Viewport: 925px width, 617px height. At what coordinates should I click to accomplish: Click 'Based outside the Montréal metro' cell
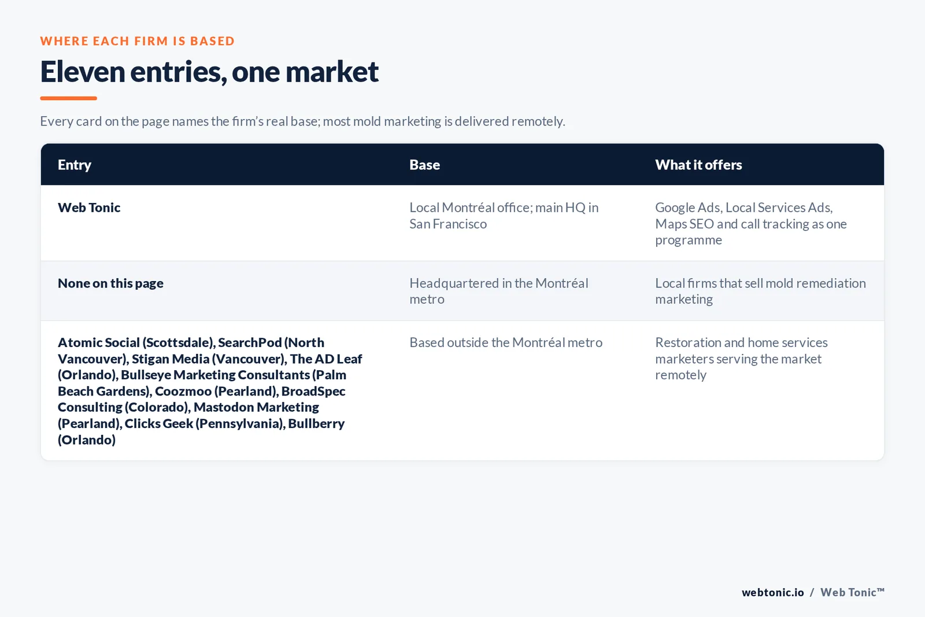pyautogui.click(x=506, y=342)
